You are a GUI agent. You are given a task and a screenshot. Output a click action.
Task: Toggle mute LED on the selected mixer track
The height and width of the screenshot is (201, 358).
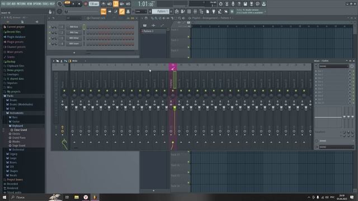pos(173,90)
